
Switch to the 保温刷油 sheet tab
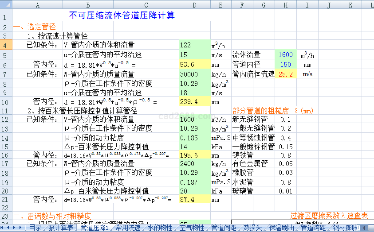281,228
